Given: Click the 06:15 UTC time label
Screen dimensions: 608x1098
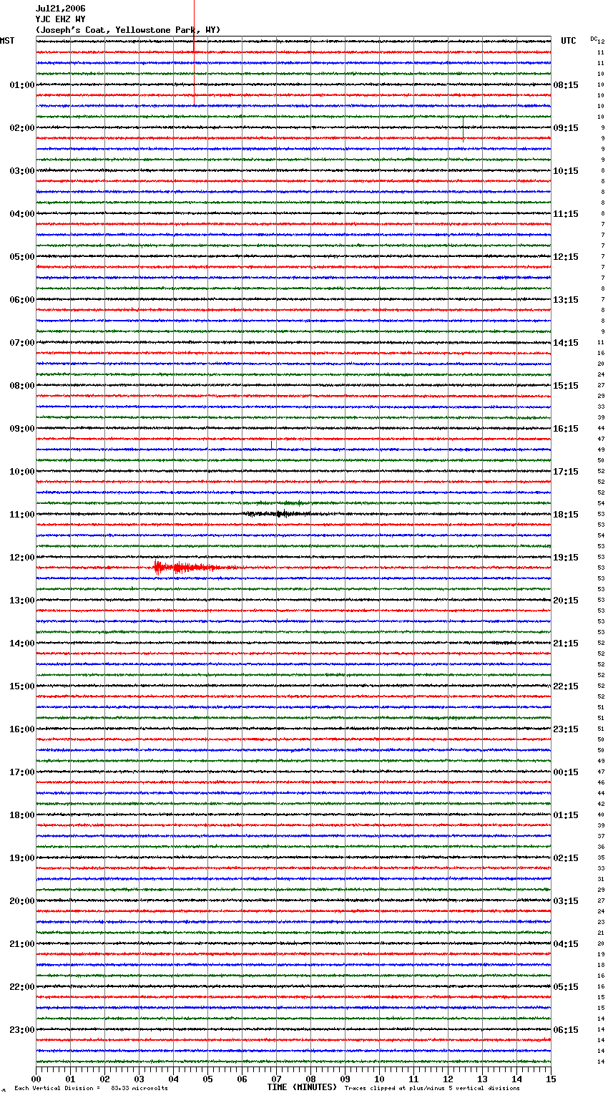Looking at the screenshot, I should (566, 1030).
